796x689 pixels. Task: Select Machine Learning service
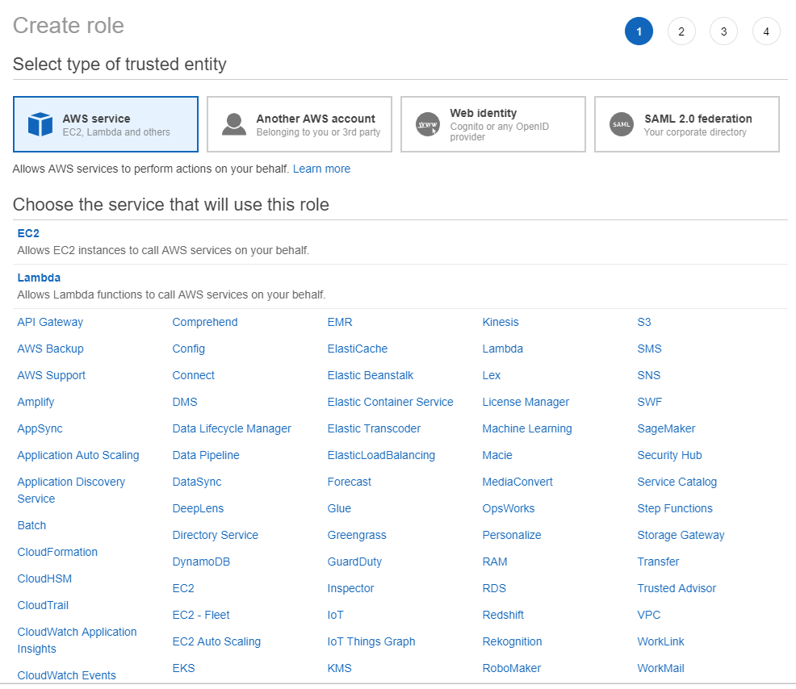[527, 428]
